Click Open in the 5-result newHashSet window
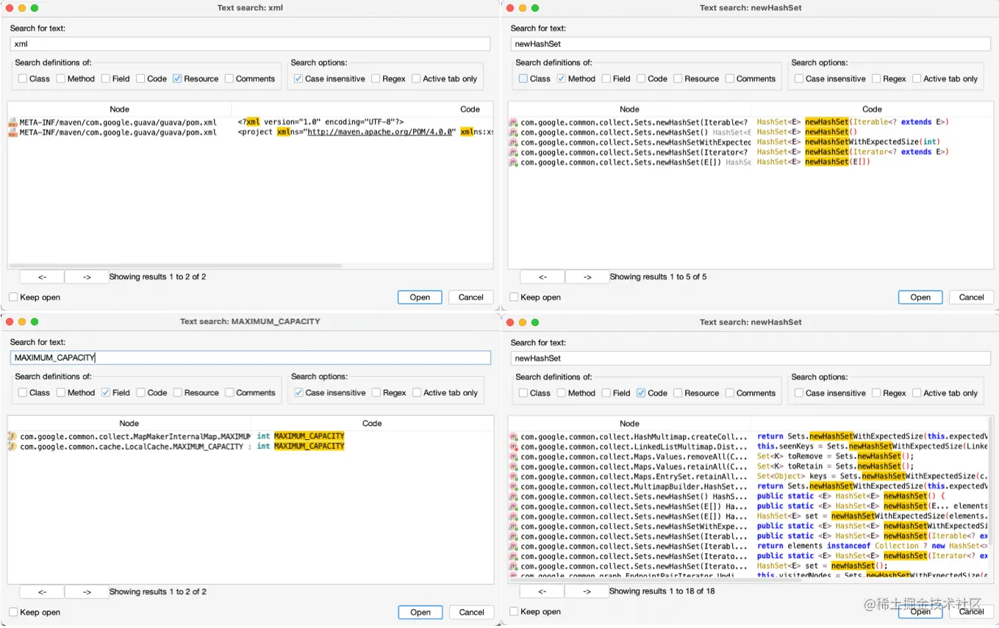 pyautogui.click(x=920, y=297)
